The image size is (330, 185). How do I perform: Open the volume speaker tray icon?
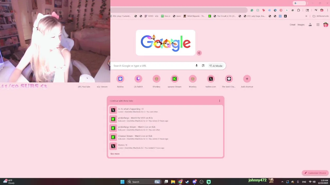[314, 182]
